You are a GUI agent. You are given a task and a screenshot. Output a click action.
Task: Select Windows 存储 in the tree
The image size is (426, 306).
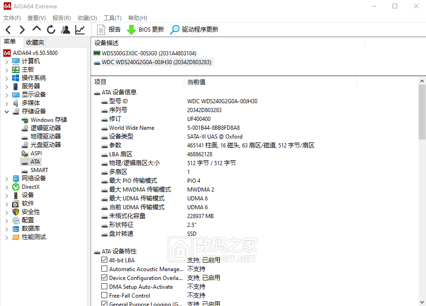coord(49,120)
